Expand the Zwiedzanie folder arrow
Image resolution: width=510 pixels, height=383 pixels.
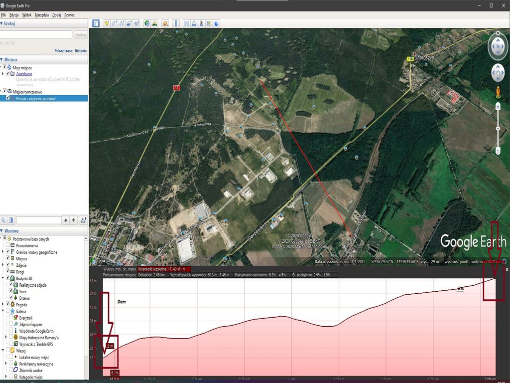click(x=2, y=74)
